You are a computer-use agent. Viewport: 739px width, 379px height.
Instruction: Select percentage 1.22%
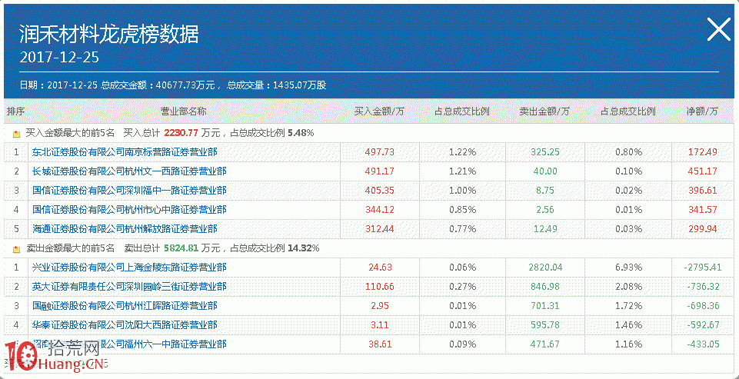coord(462,152)
